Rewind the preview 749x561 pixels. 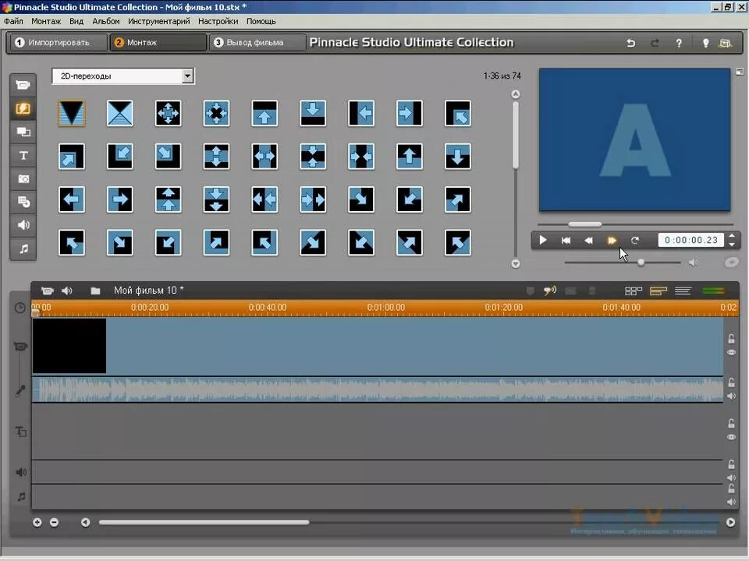pos(588,240)
